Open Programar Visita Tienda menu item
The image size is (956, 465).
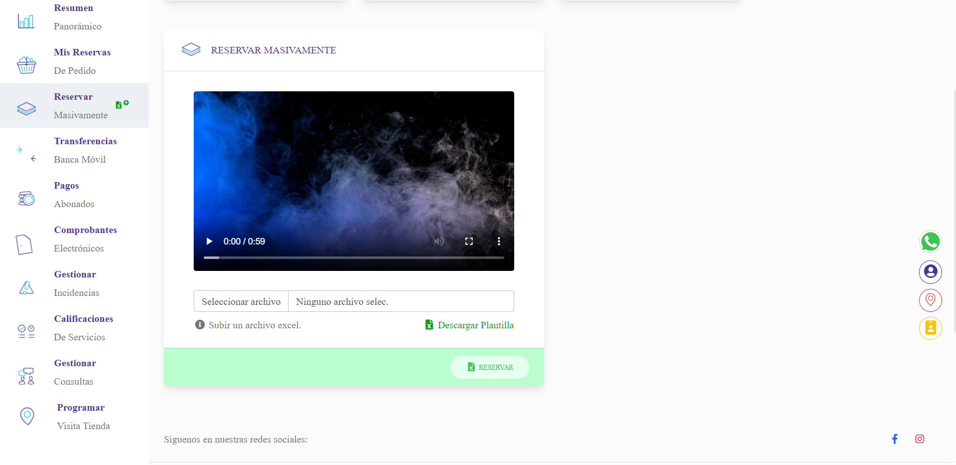[83, 417]
